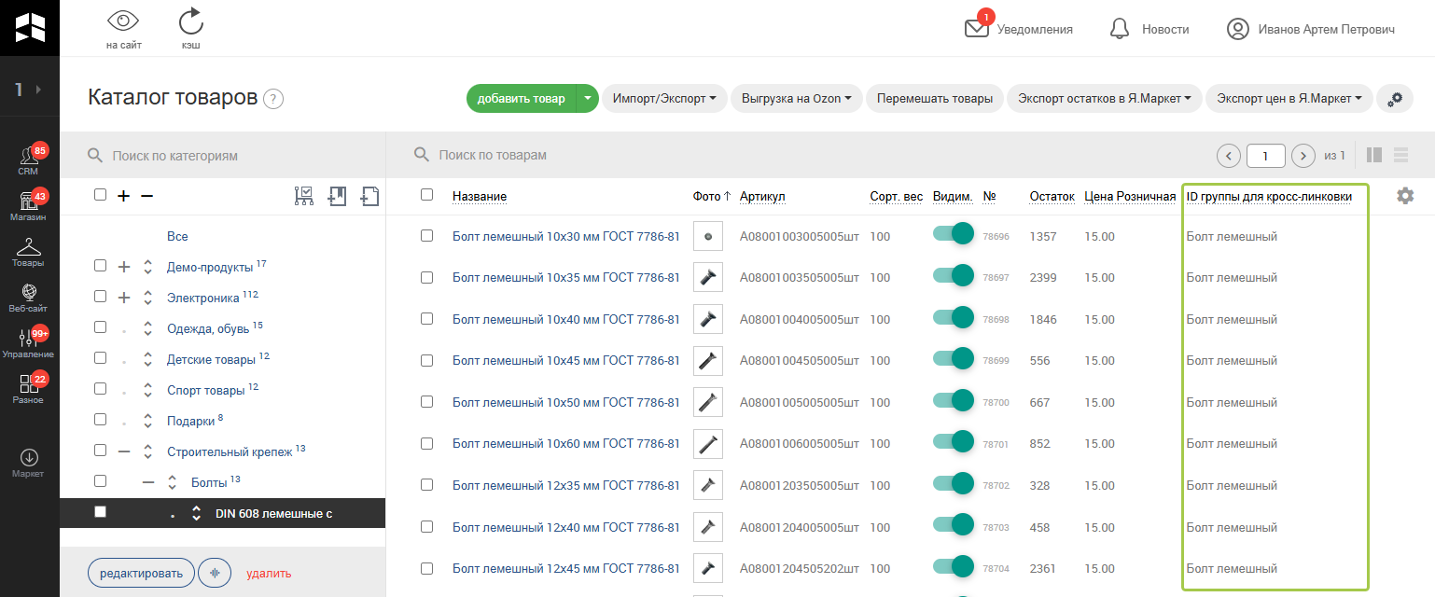1435x597 pixels.
Task: Collapse the Строительный крепеж category
Action: [x=124, y=451]
